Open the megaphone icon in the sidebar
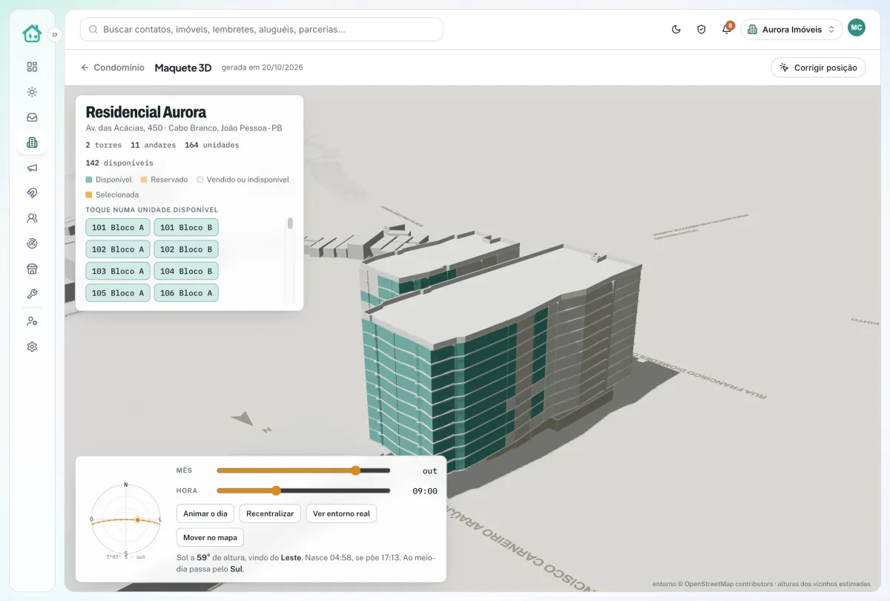 32,168
